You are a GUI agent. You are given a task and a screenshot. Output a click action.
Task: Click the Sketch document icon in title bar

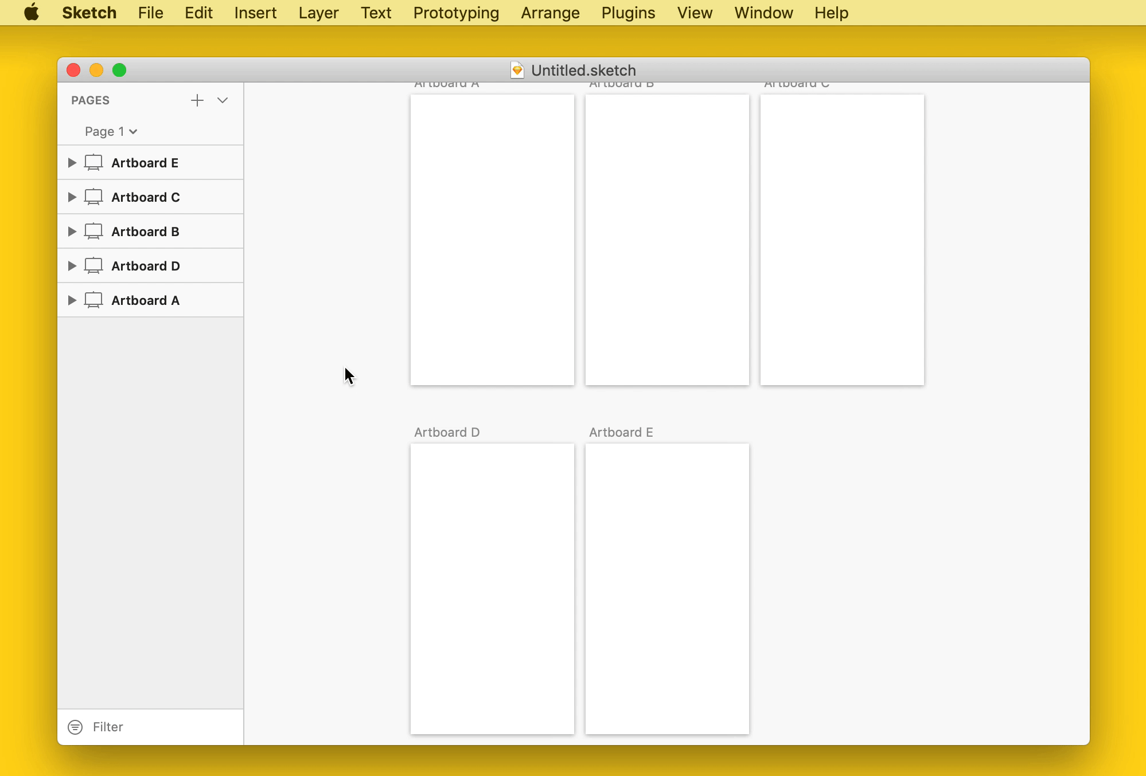[517, 70]
